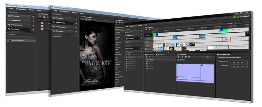The width and height of the screenshot is (262, 107).
Task: Click stop icon in Stations toolbar
Action: (x=44, y=17)
